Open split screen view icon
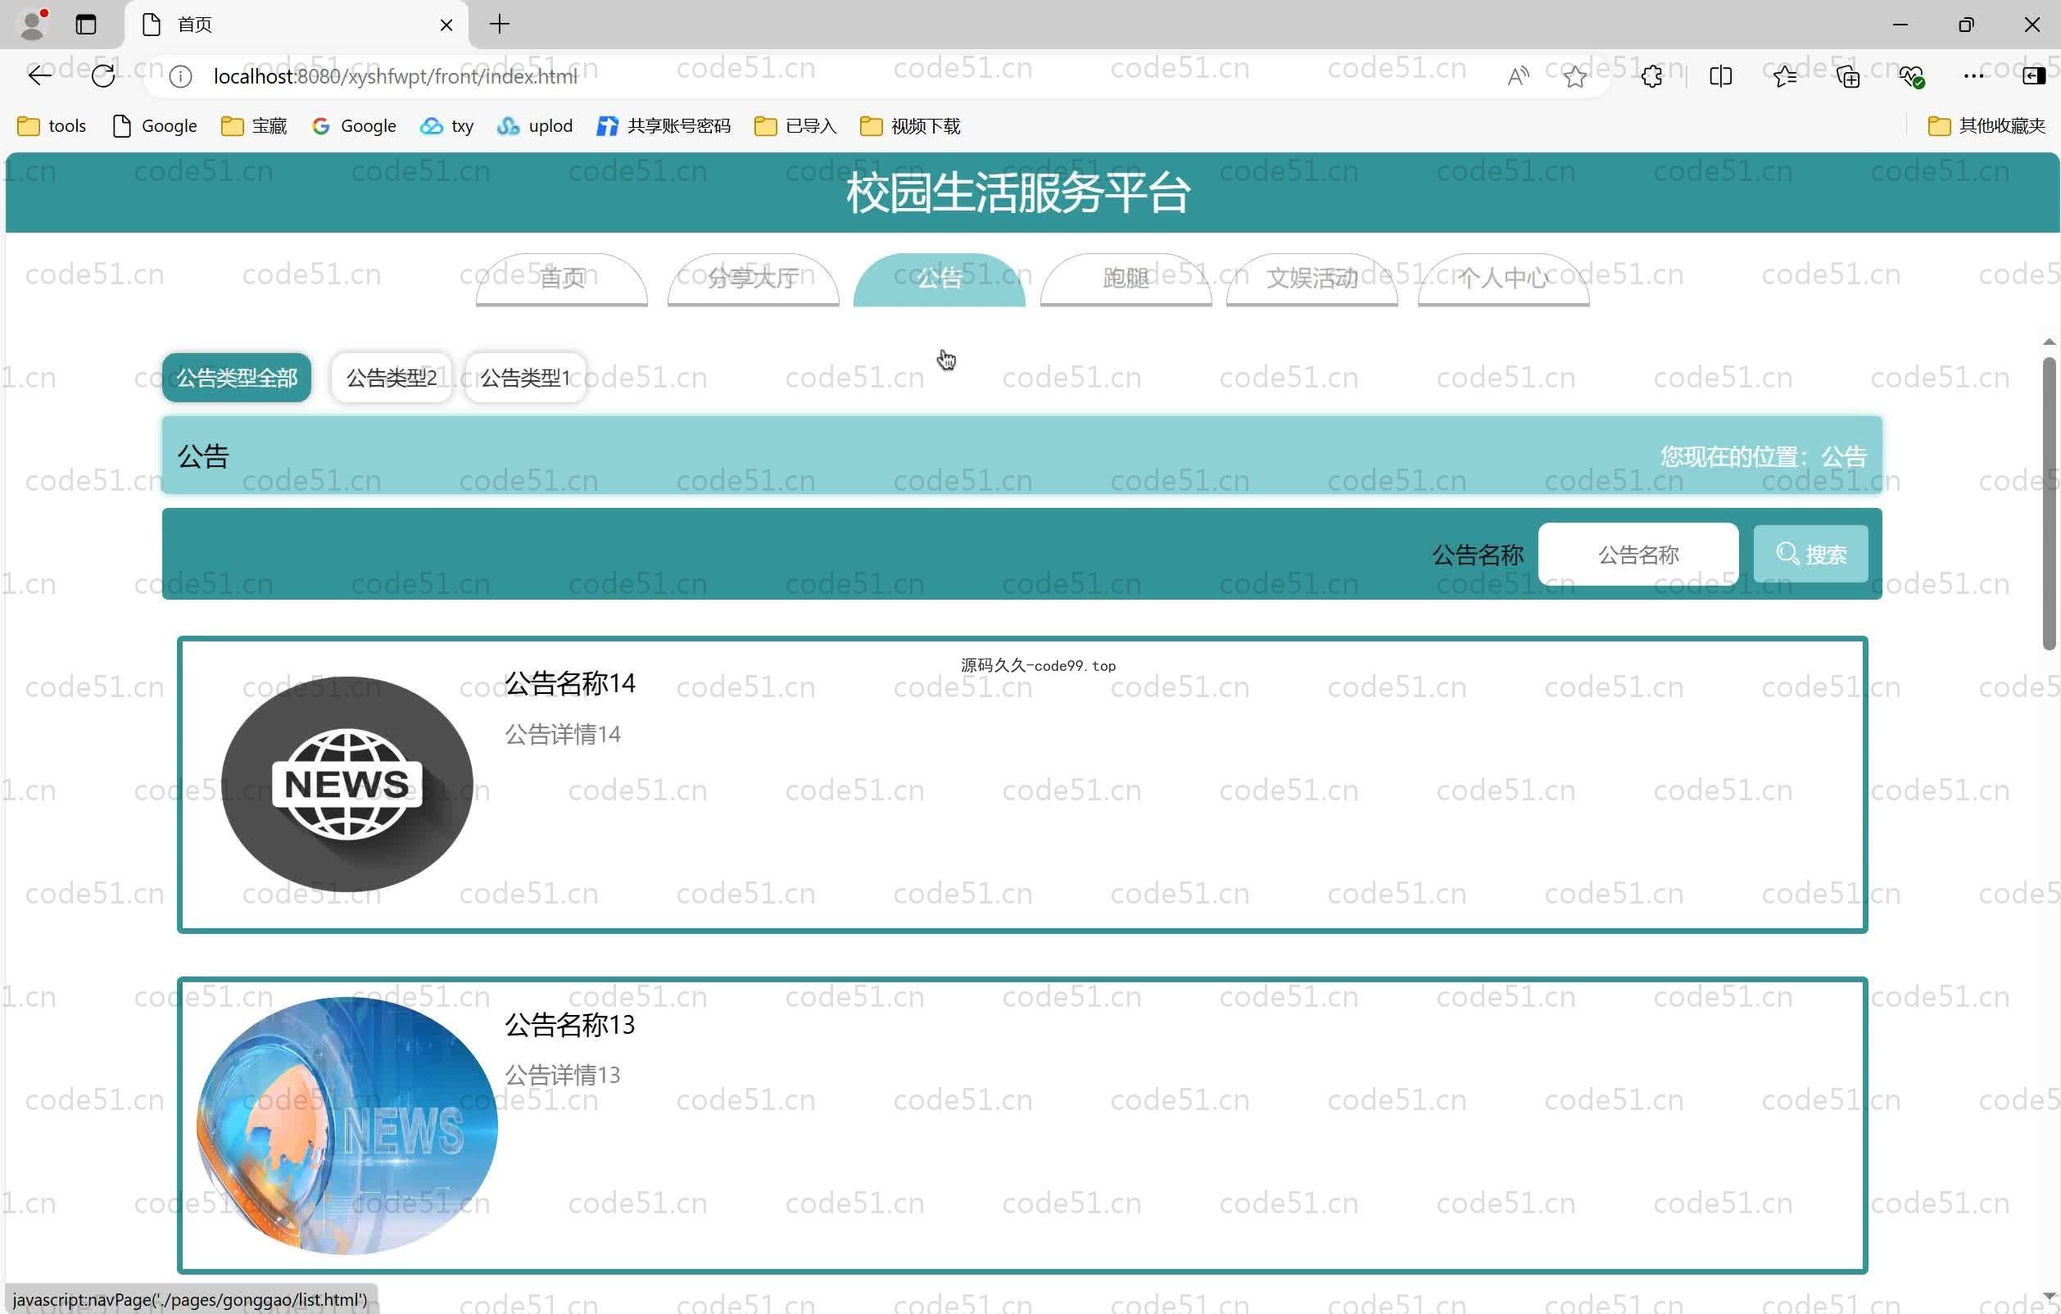The height and width of the screenshot is (1314, 2061). click(1720, 76)
